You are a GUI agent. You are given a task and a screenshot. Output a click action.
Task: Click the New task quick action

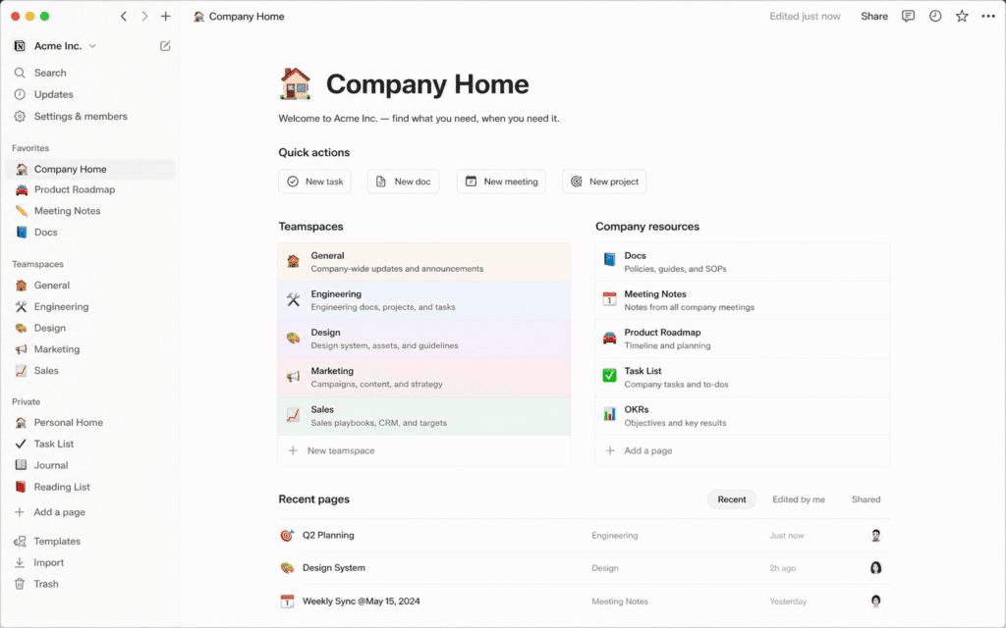pos(314,182)
